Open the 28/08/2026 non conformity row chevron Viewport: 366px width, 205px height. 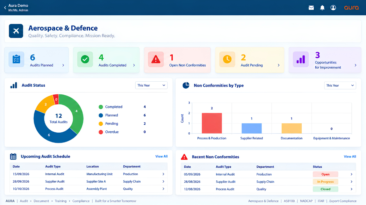coord(352,182)
